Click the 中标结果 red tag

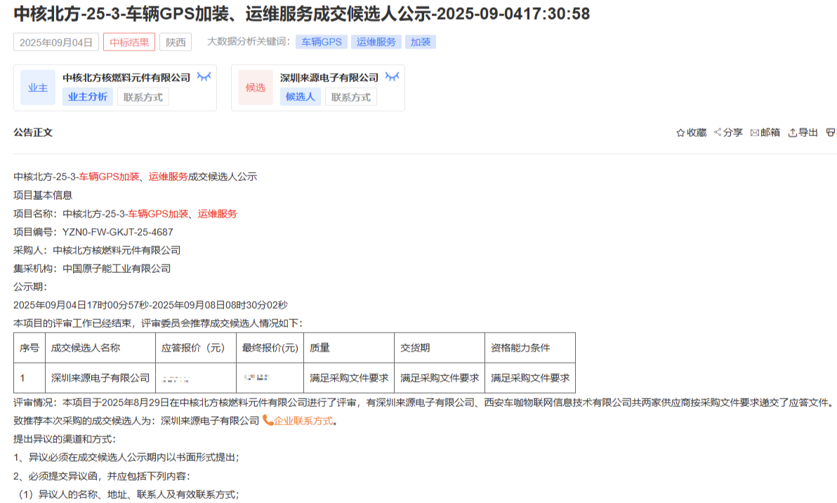pos(129,42)
